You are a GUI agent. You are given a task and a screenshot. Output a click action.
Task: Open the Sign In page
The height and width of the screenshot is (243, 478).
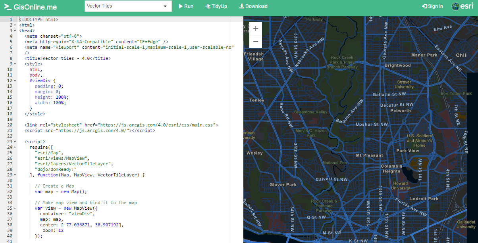[432, 6]
